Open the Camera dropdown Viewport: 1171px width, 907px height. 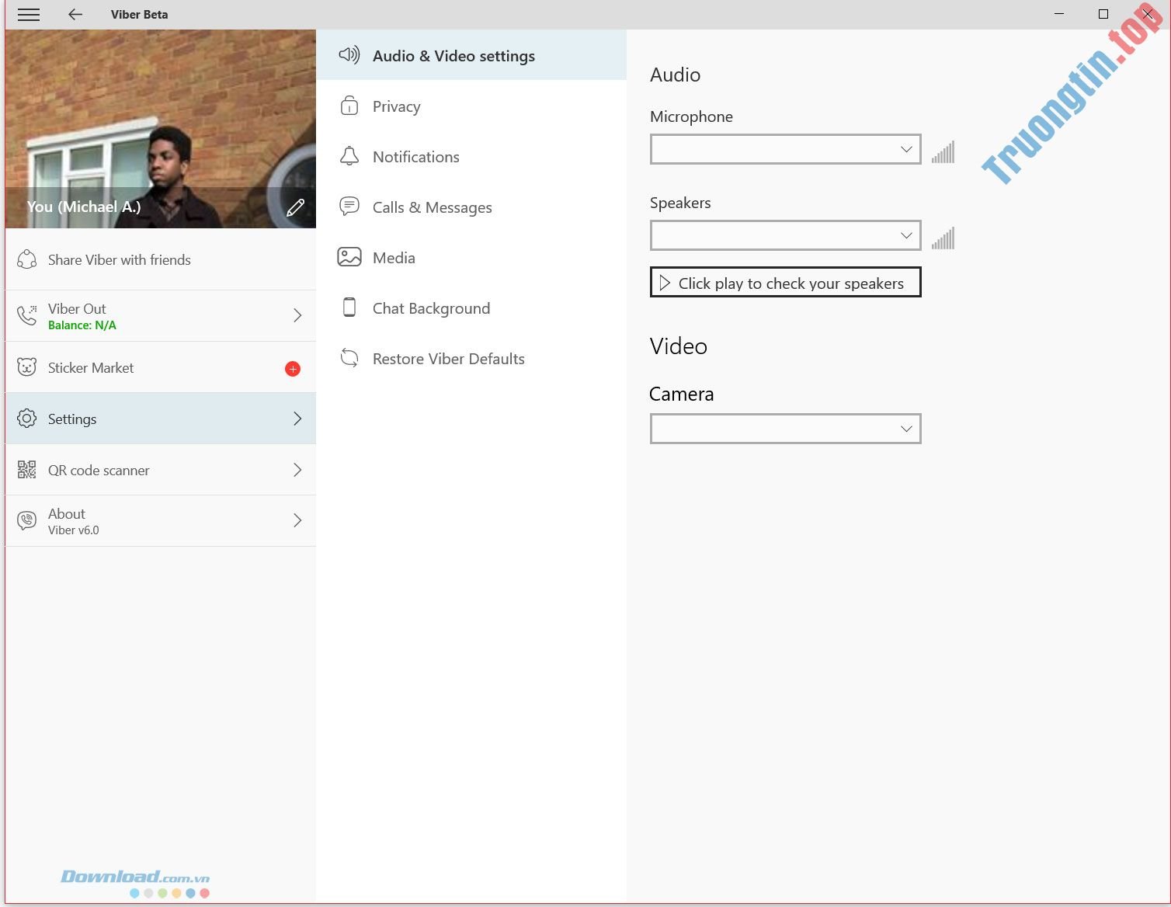(x=786, y=429)
